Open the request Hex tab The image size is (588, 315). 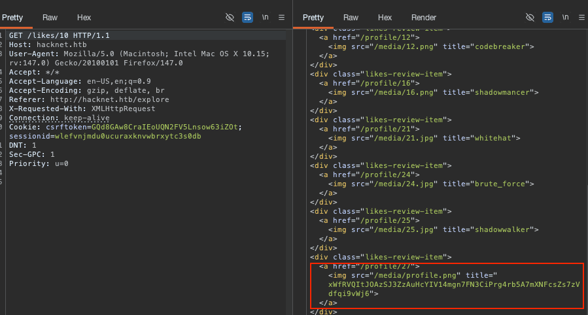tap(84, 18)
